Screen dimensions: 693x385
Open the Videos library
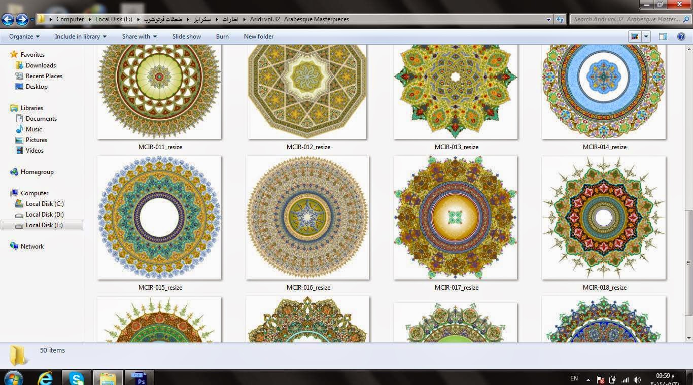[34, 150]
